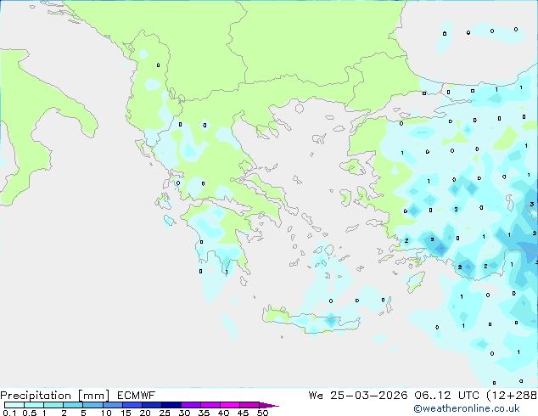Choose the 20–25 mm legend swatch
Screen dimensions: 538x416
(151, 405)
